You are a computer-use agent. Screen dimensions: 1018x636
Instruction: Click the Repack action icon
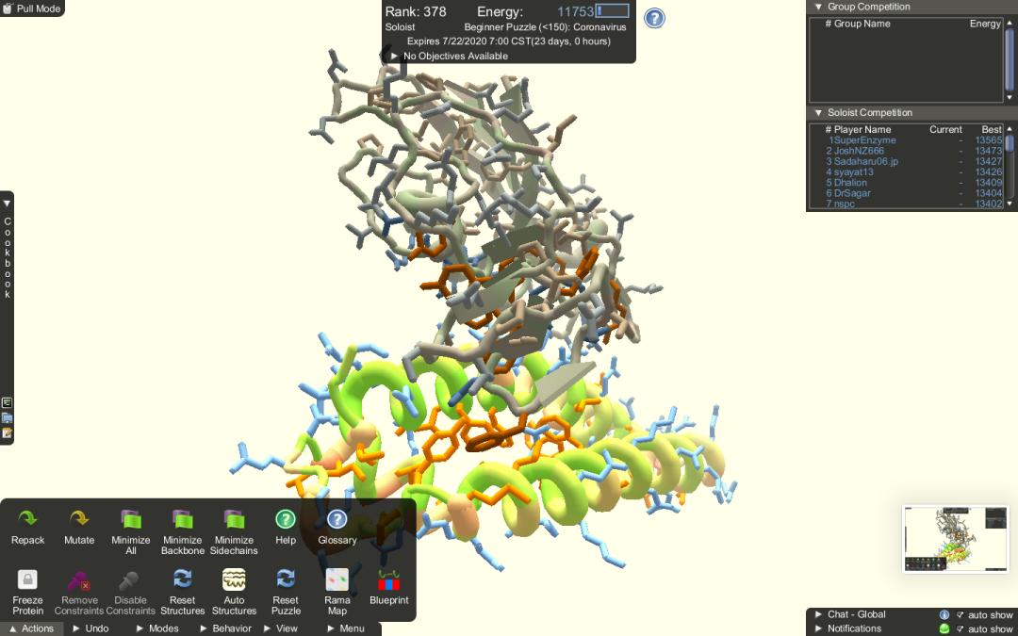click(27, 519)
